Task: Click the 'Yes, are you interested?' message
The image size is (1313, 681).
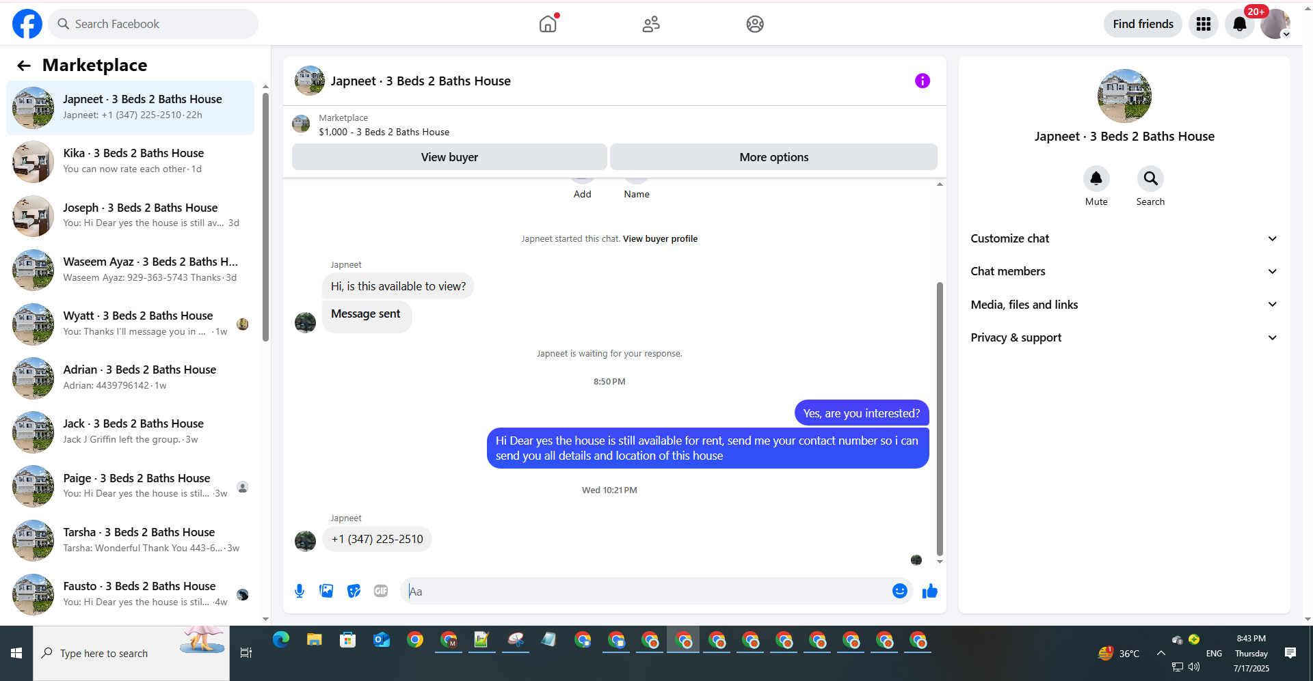Action: 862,413
